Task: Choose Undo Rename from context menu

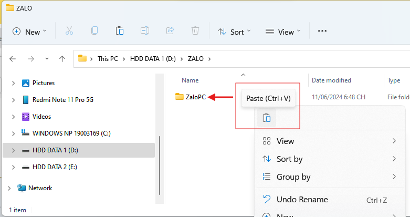Action: coord(302,200)
